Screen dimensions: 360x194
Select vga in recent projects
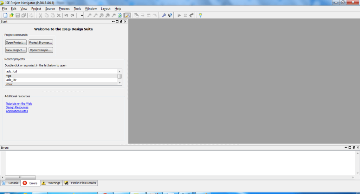pos(61,76)
